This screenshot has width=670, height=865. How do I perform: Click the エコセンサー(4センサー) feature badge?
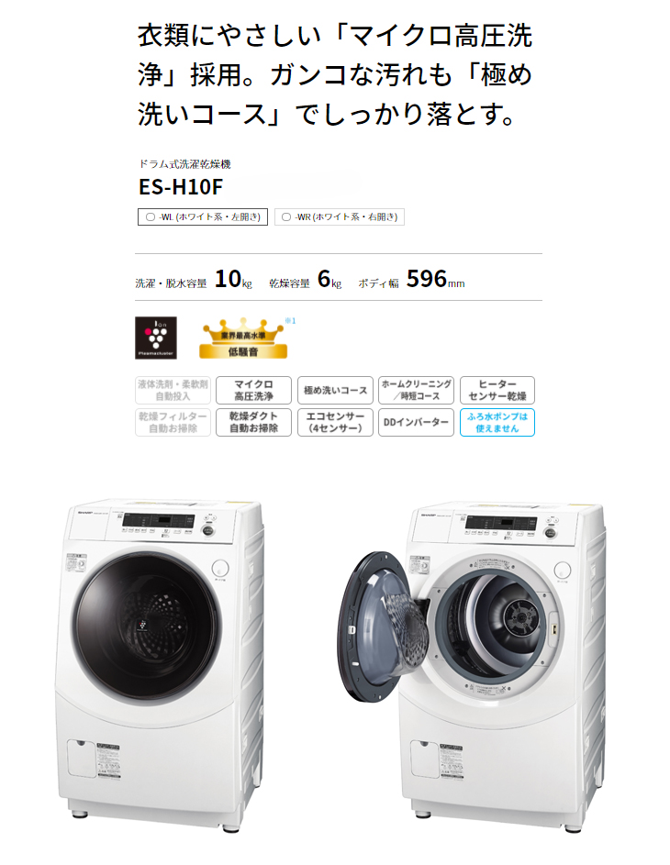coord(335,422)
